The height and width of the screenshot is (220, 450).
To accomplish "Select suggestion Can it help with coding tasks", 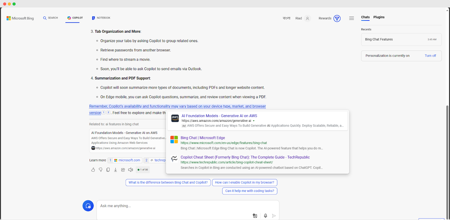I will (x=250, y=191).
